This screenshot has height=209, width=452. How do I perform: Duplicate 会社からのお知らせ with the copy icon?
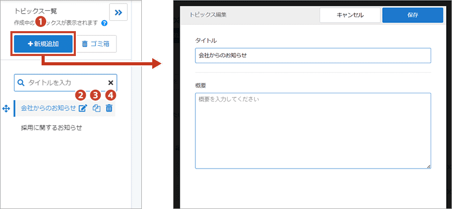[96, 108]
